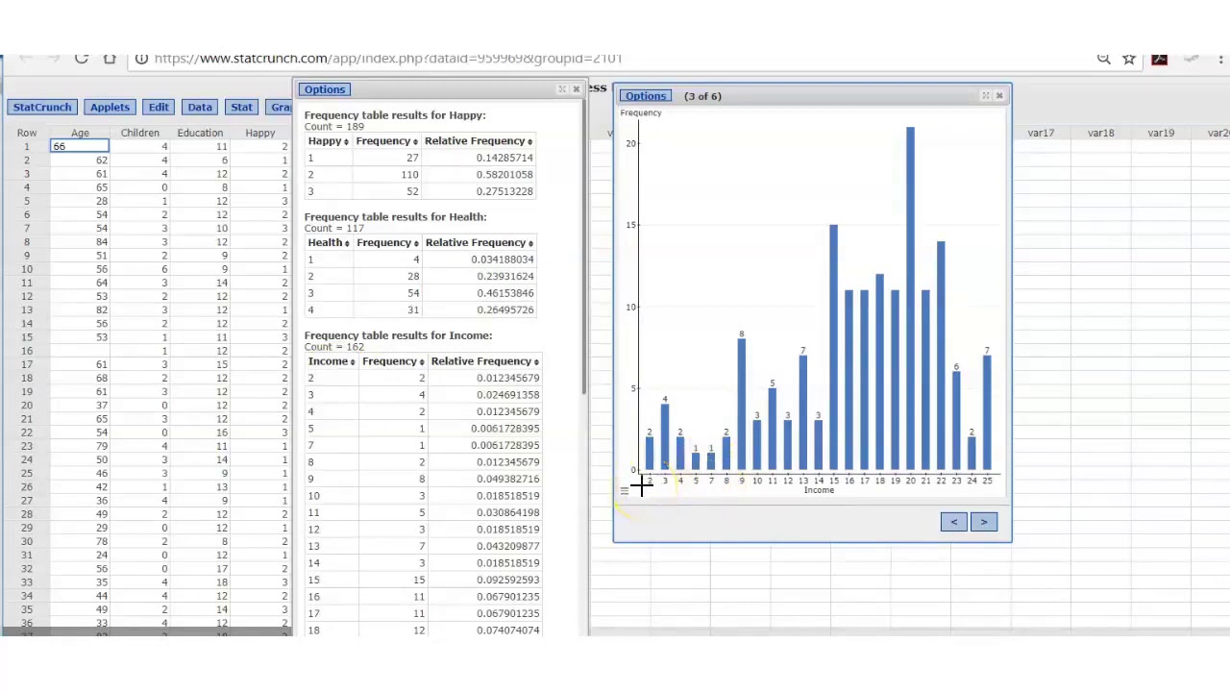Image resolution: width=1230 pixels, height=692 pixels.
Task: Reload the page with the browser refresh icon
Action: click(82, 59)
